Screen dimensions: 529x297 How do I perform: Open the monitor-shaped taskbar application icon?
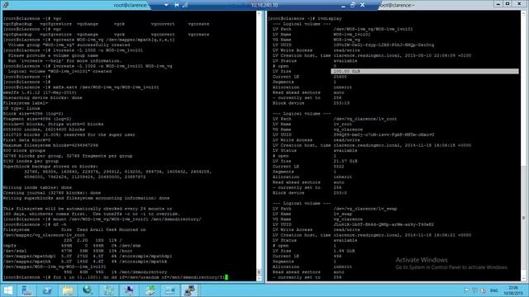tap(129, 290)
